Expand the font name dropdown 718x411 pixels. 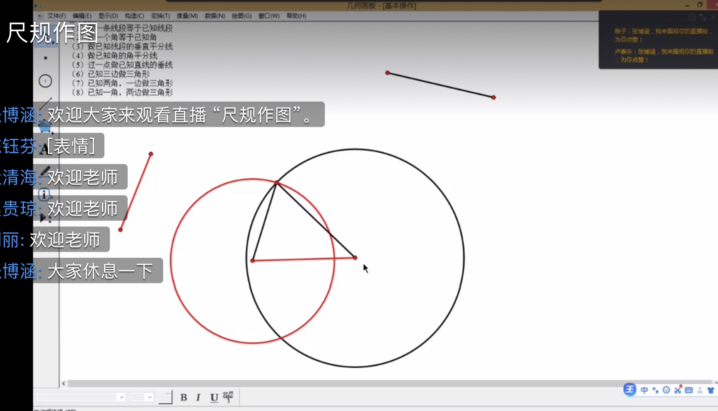pyautogui.click(x=121, y=397)
